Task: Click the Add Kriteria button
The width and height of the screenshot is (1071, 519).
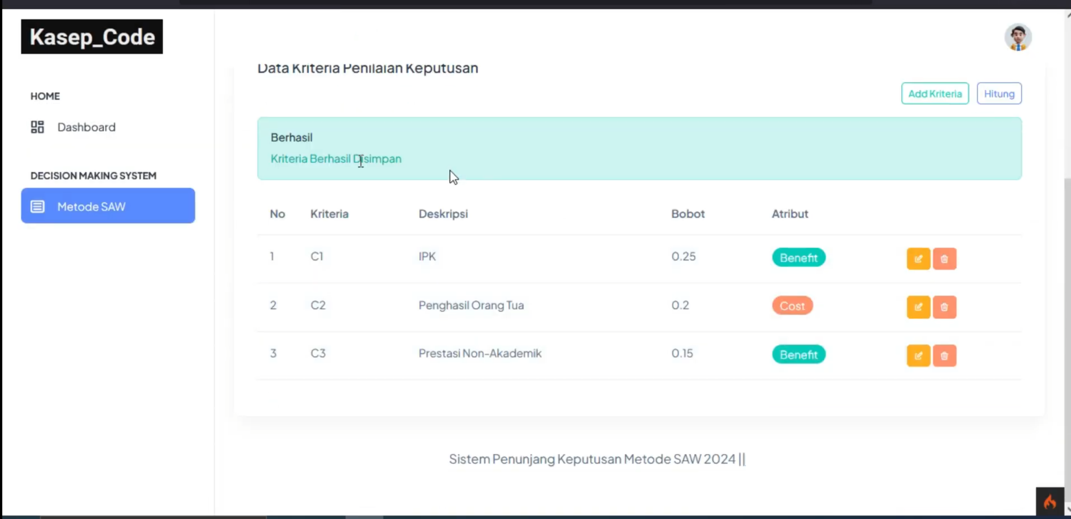Action: [935, 93]
